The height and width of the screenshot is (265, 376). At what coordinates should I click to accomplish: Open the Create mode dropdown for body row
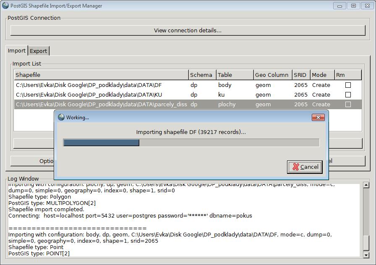pyautogui.click(x=321, y=85)
